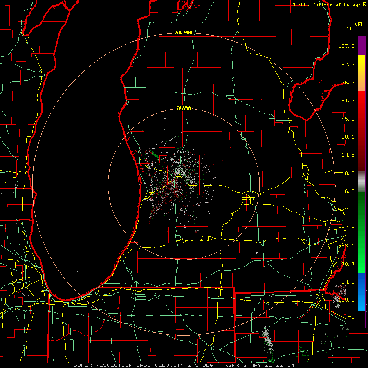Click the 30.1 velocity scale value

[348, 137]
